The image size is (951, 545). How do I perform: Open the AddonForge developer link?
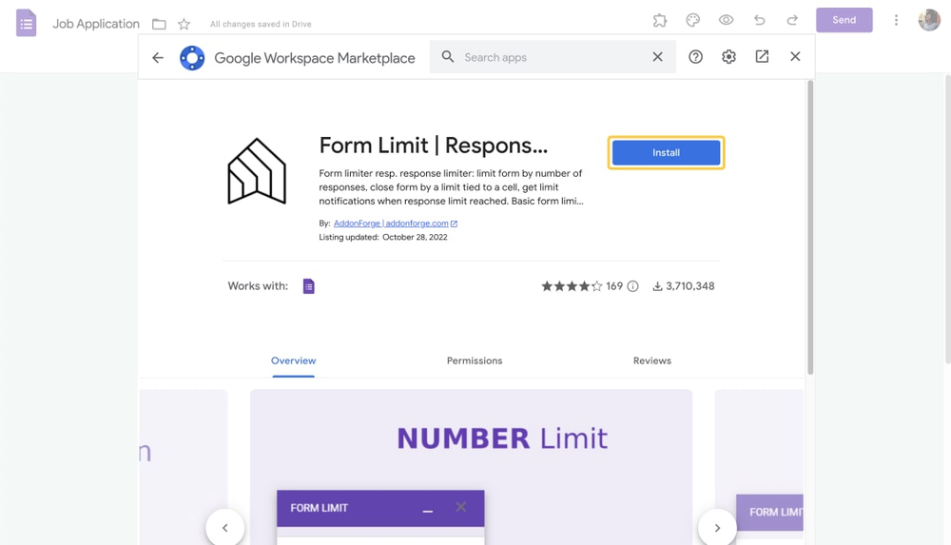[x=391, y=224]
